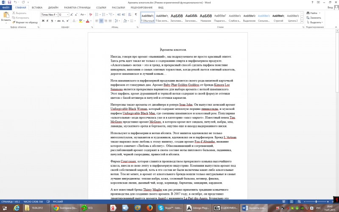
Task: Apply the Обычный style
Action: pyautogui.click(x=147, y=17)
